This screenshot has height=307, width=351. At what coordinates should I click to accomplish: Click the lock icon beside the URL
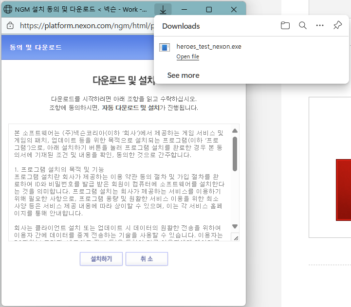[10, 25]
